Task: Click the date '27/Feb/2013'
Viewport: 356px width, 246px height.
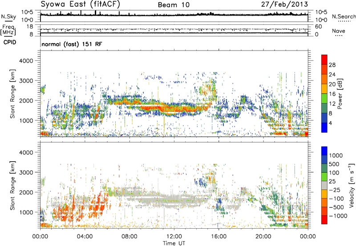Action: tap(284, 4)
